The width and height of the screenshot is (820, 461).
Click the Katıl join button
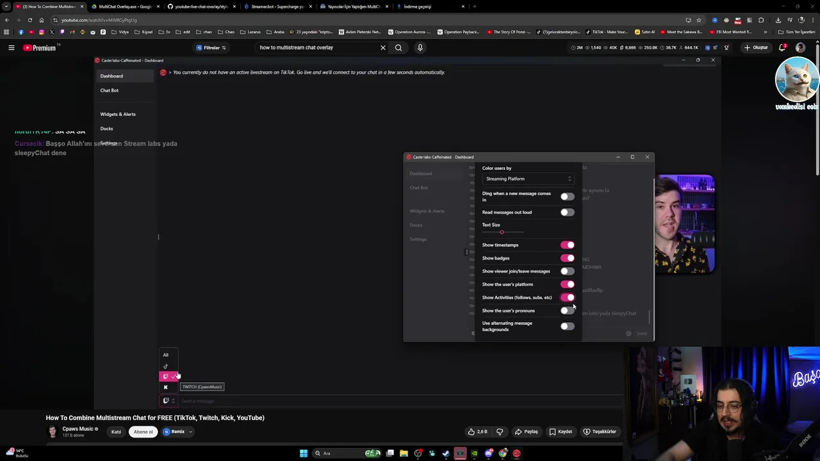tap(116, 432)
